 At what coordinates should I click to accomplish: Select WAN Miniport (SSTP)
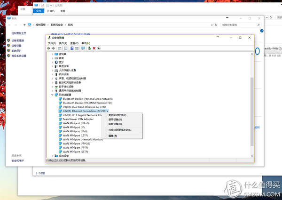75,152
